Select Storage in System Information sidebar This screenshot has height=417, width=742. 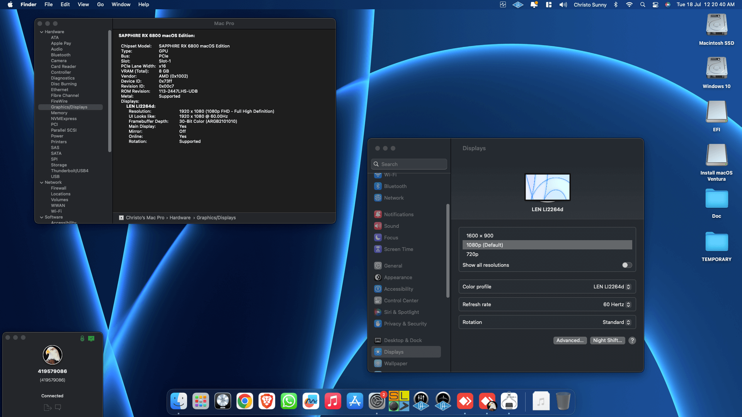59,165
